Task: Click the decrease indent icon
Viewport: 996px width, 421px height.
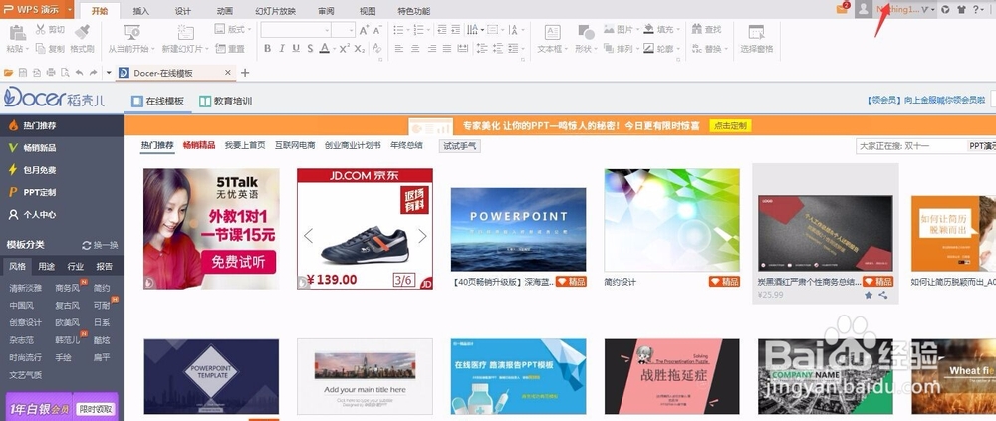Action: coord(441,30)
